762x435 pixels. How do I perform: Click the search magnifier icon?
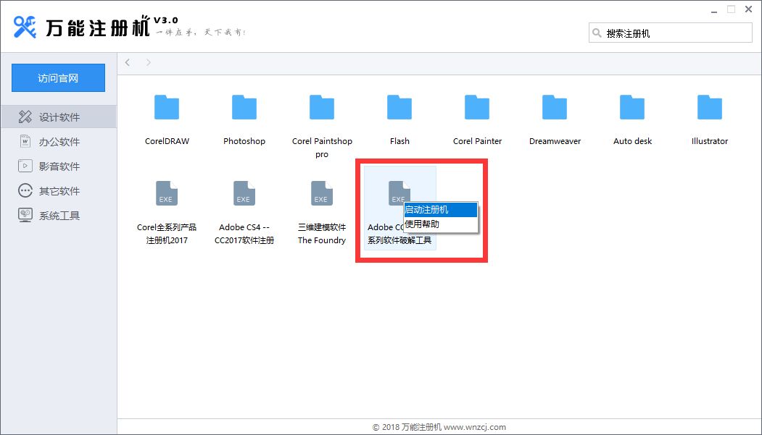597,33
